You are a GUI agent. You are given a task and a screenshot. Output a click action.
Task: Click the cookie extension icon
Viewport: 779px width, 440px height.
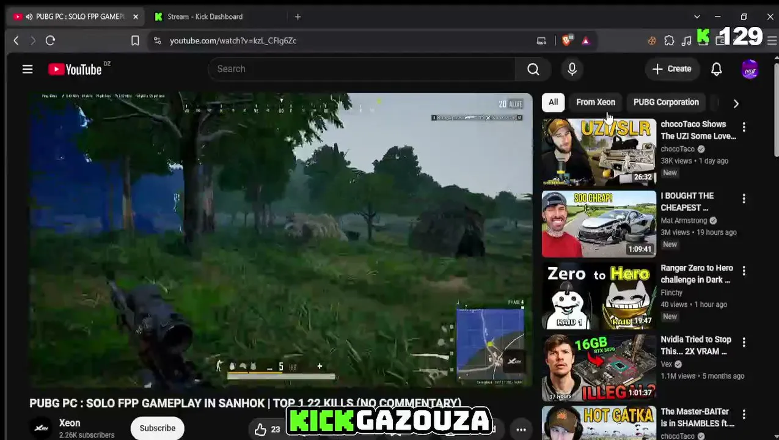tap(652, 40)
